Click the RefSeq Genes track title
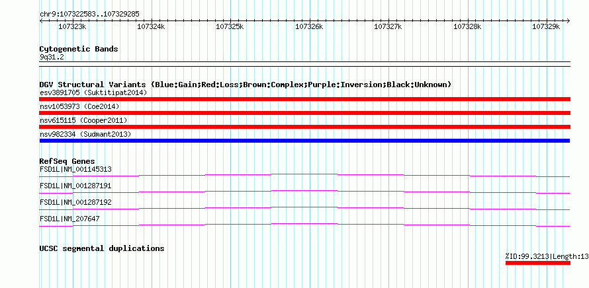 [68, 162]
